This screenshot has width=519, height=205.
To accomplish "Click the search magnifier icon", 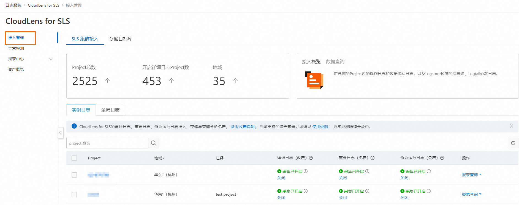I will 154,143.
